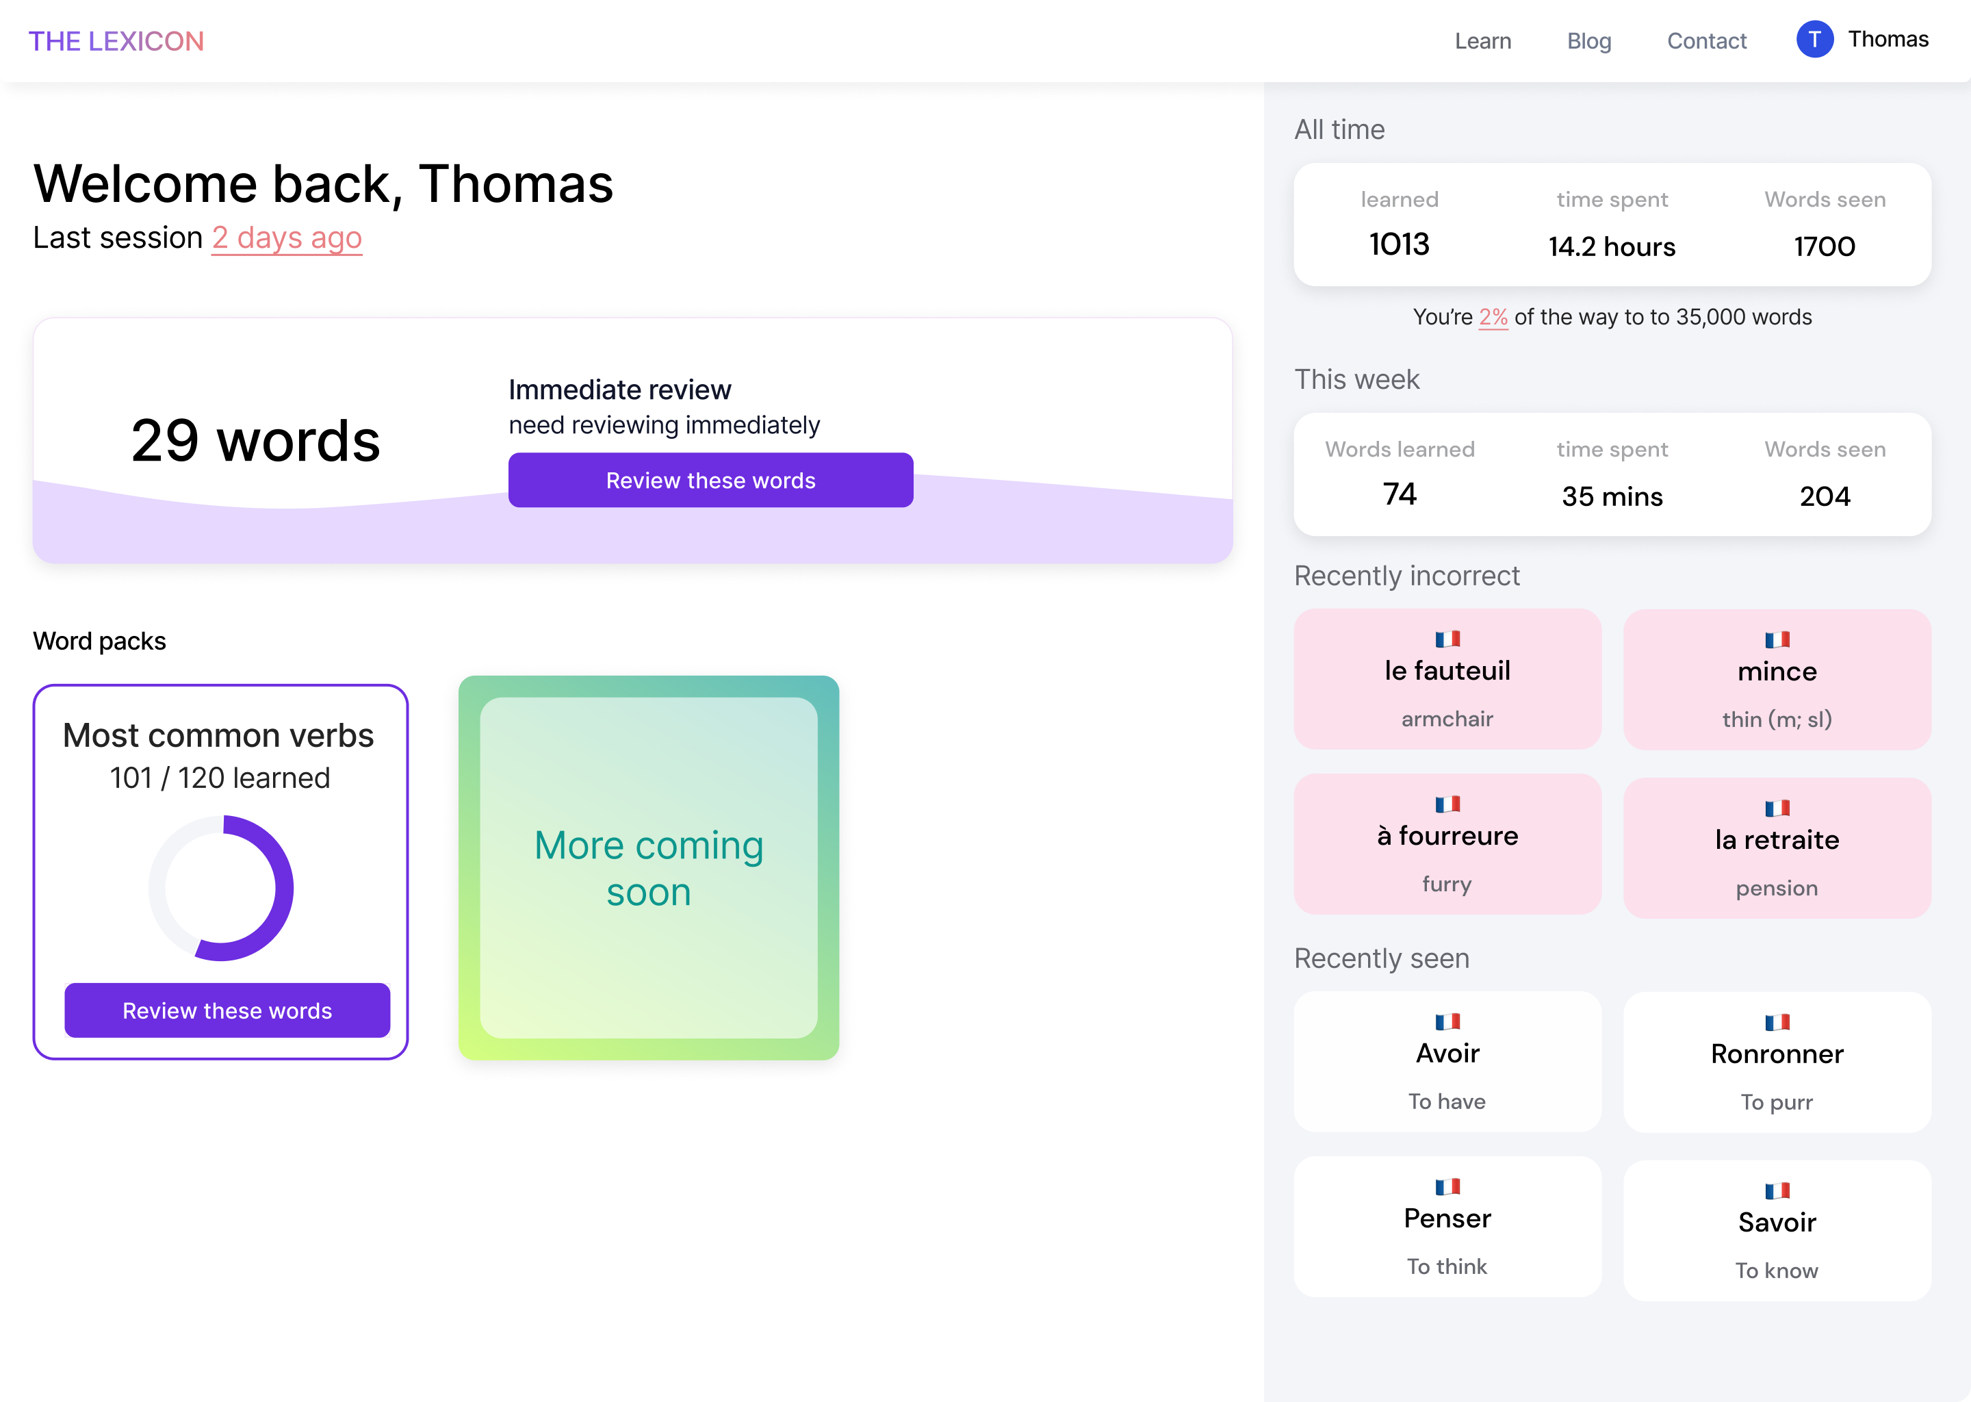Open the Blog page
Viewport: 1971px width, 1402px height.
tap(1588, 40)
